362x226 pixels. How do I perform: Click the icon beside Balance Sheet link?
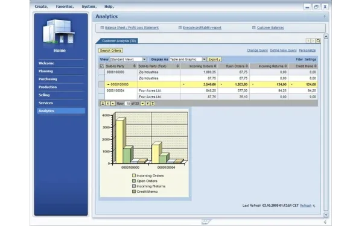click(102, 28)
